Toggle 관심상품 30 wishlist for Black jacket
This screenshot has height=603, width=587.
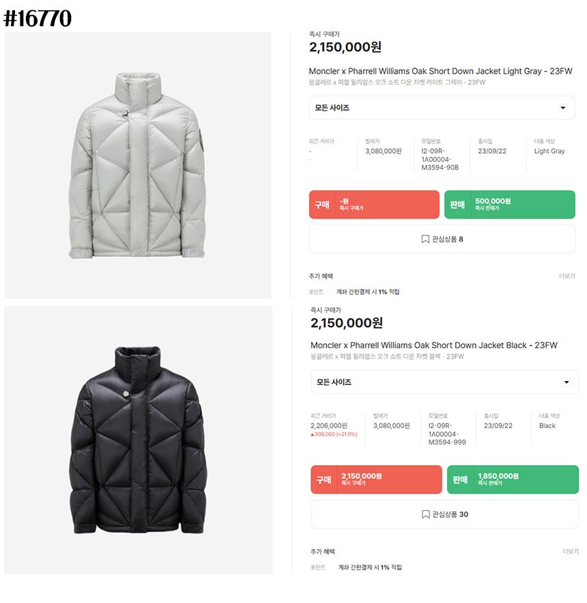[x=445, y=514]
